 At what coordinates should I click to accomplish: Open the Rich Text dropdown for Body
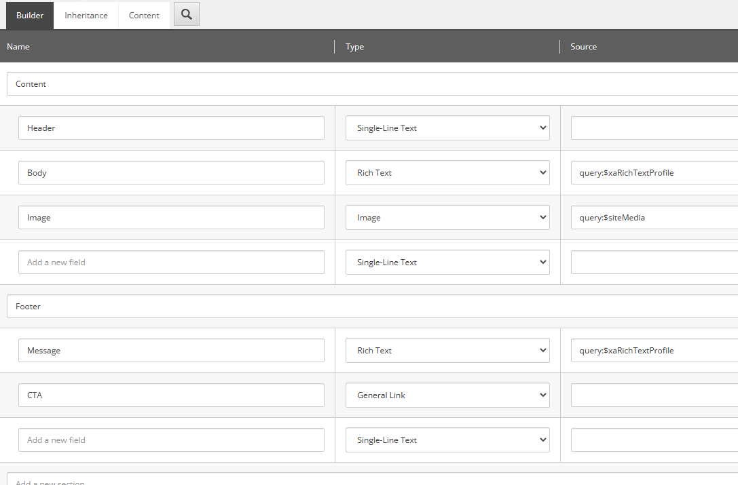[x=447, y=172]
